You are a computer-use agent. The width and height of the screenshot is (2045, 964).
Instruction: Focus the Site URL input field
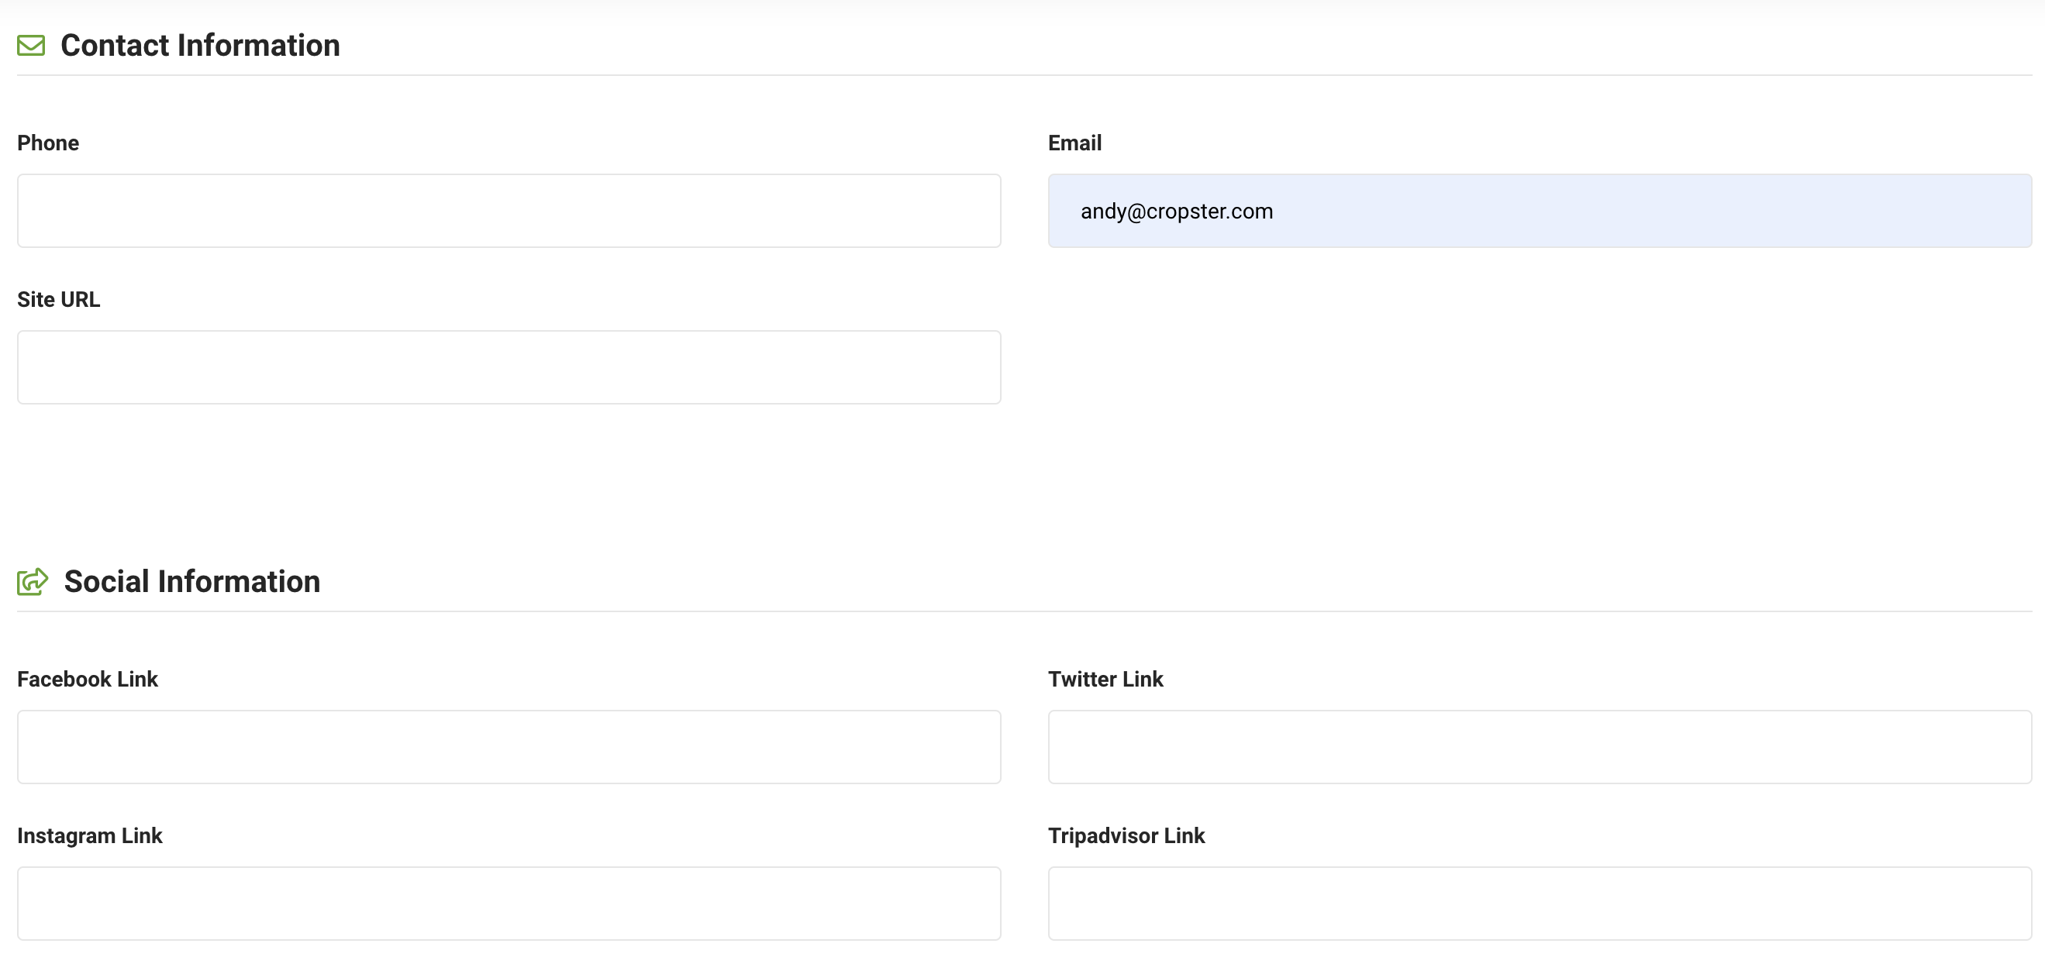[x=509, y=367]
